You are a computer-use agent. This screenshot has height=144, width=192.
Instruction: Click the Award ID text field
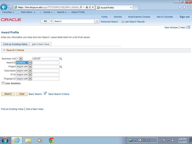[x=46, y=63]
